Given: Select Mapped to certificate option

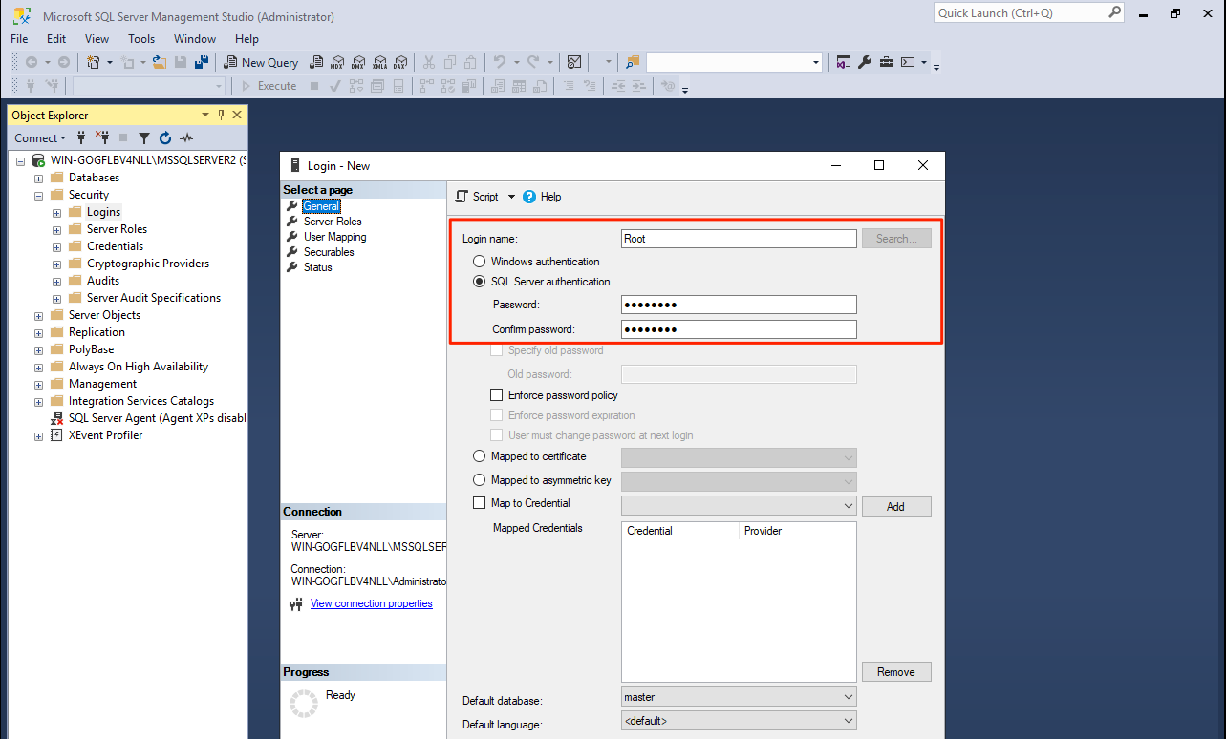Looking at the screenshot, I should (x=480, y=456).
